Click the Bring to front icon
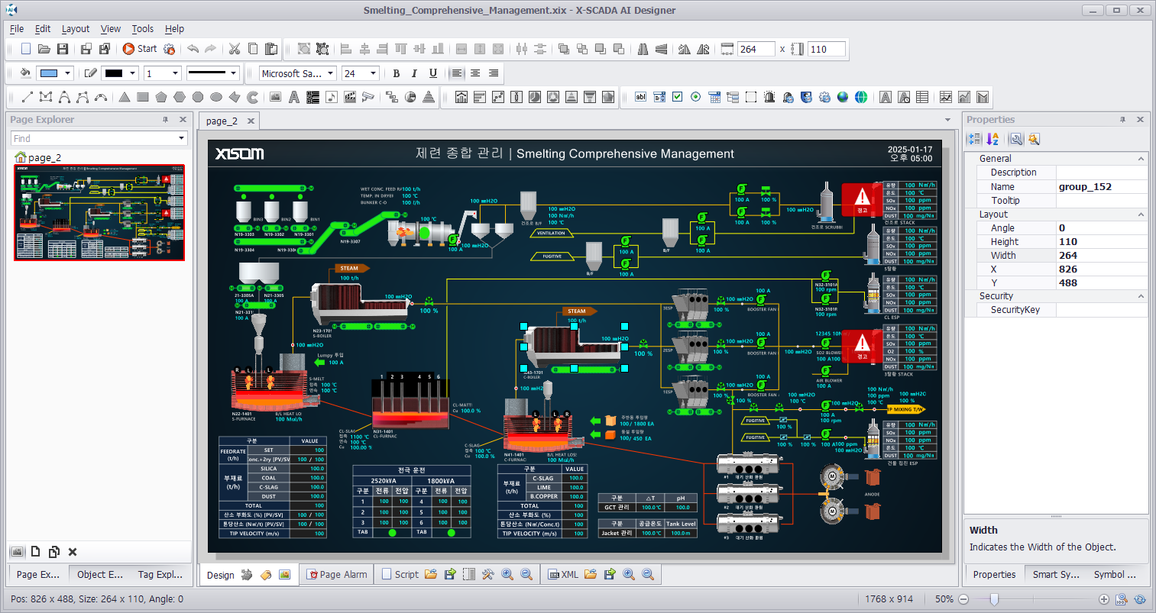This screenshot has height=613, width=1156. click(564, 49)
